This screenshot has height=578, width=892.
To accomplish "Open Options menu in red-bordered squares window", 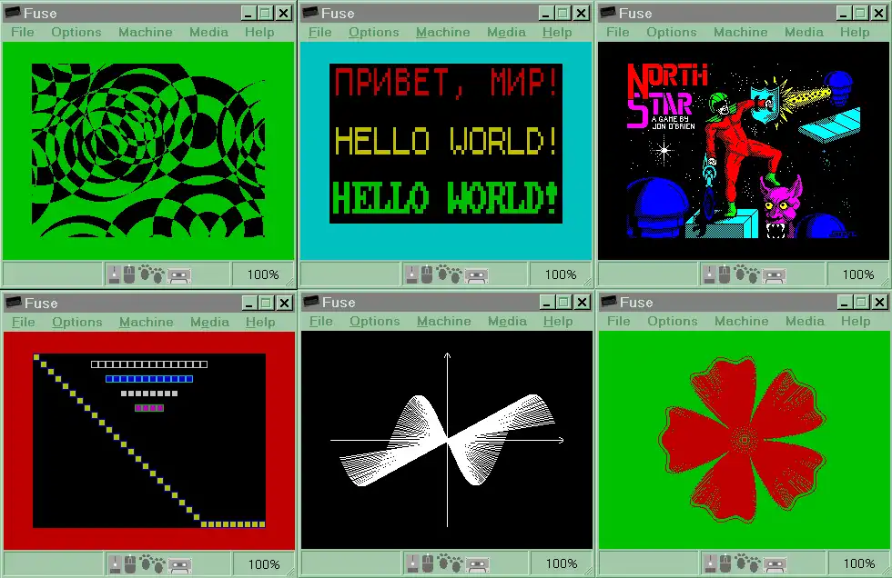I will [x=77, y=322].
